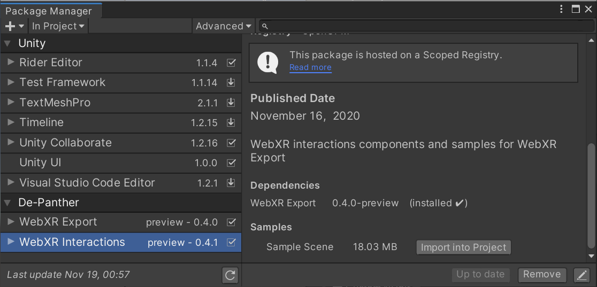Screen dimensions: 597x287
Task: Click WebXR Export installed checkmark icon
Action: 231,222
